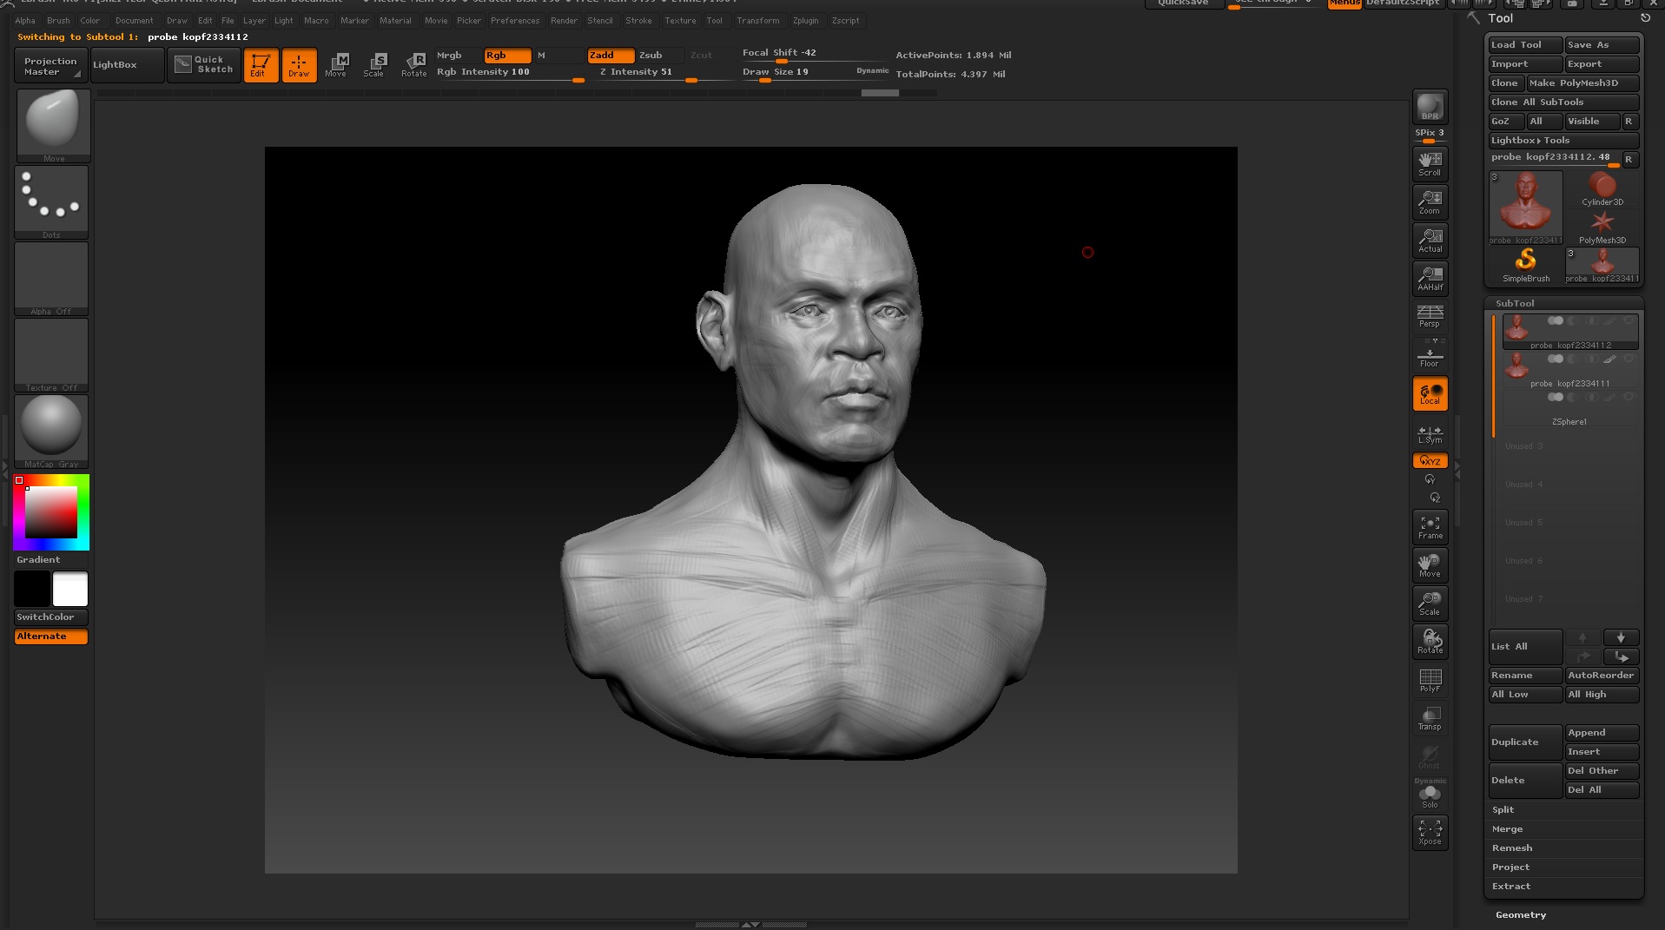Open LightBox browser

point(127,65)
